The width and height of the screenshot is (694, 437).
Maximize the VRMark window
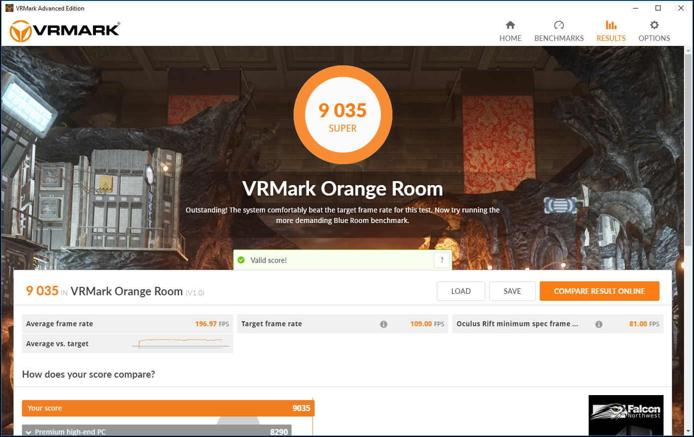pos(658,8)
